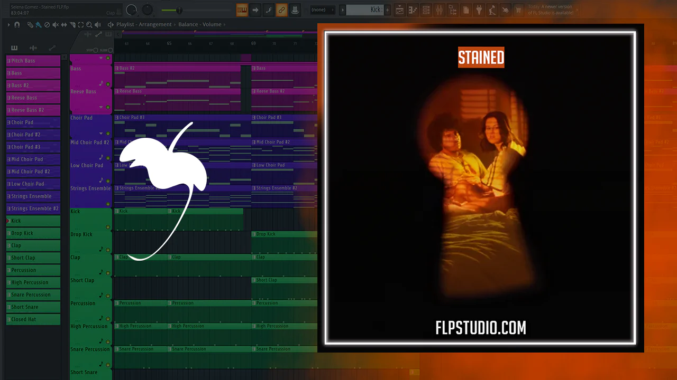
Task: Click the scroll-left arrow above the timeline
Action: (x=118, y=35)
